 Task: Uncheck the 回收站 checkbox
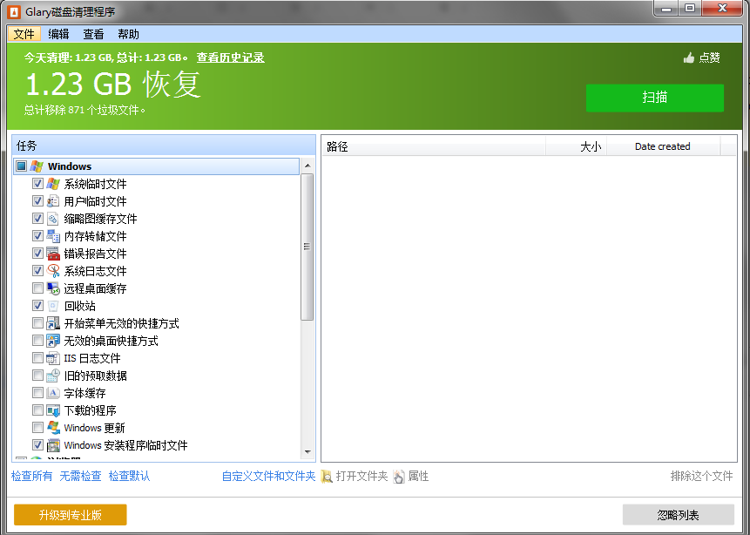click(37, 305)
